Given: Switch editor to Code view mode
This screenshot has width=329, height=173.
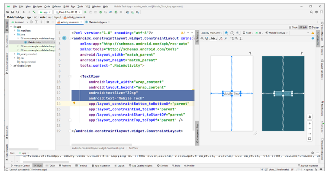Looking at the screenshot, I should [x=293, y=27].
